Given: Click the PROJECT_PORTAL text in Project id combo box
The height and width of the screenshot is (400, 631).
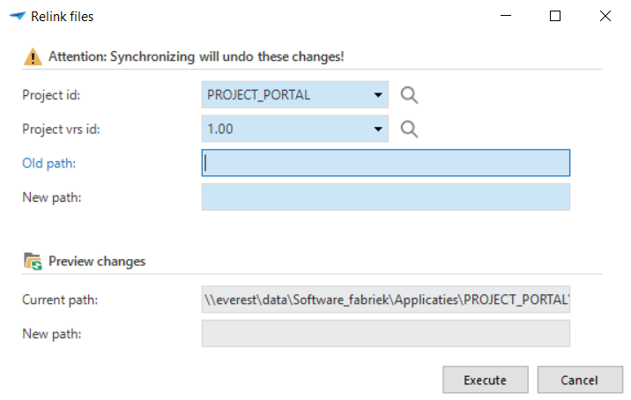Looking at the screenshot, I should coord(258,95).
